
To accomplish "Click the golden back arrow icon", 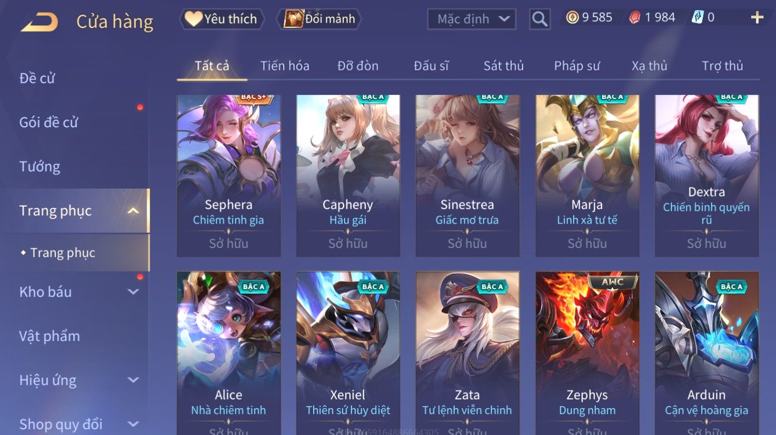I will click(40, 21).
